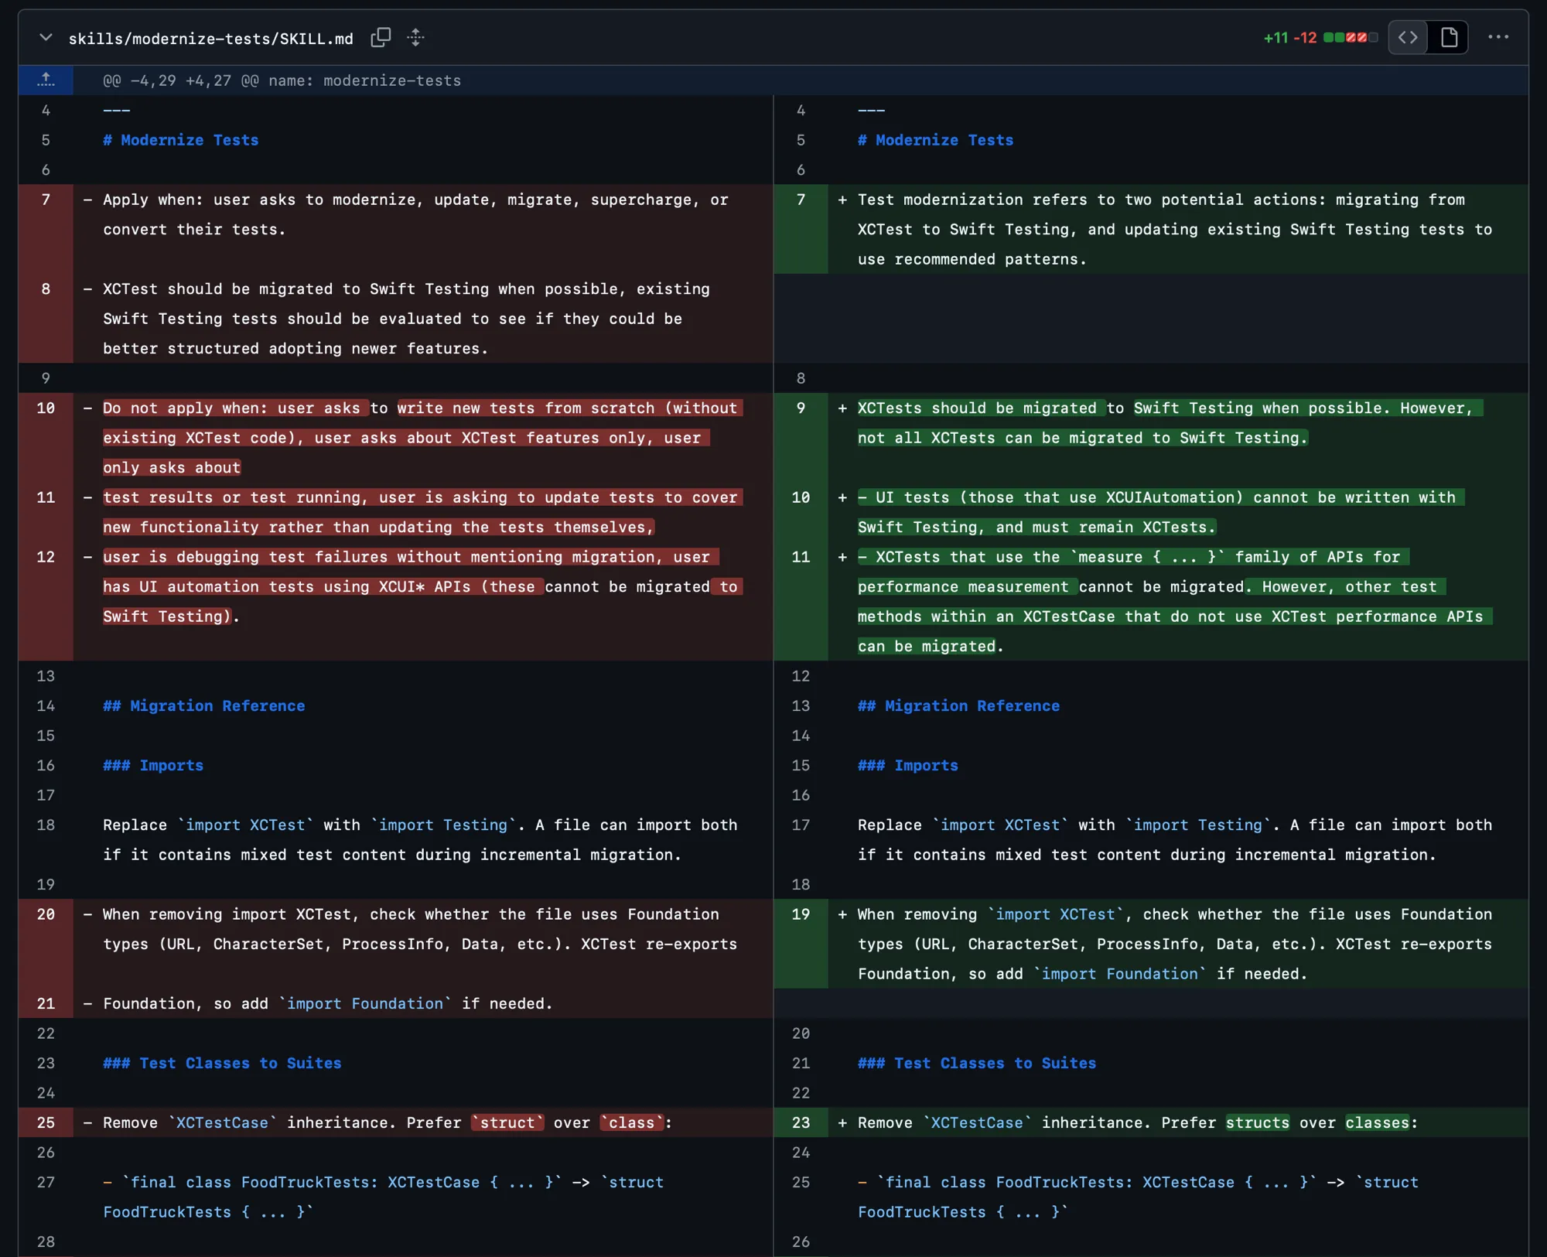Click deleted text 'Apply when: user asks to modernize'
1547x1257 pixels.
click(262, 200)
